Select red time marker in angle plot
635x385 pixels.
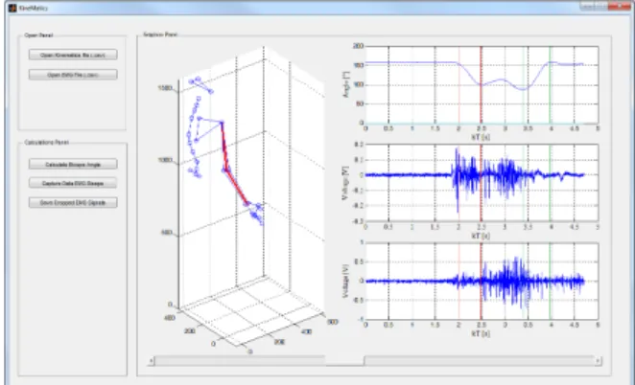coord(482,85)
